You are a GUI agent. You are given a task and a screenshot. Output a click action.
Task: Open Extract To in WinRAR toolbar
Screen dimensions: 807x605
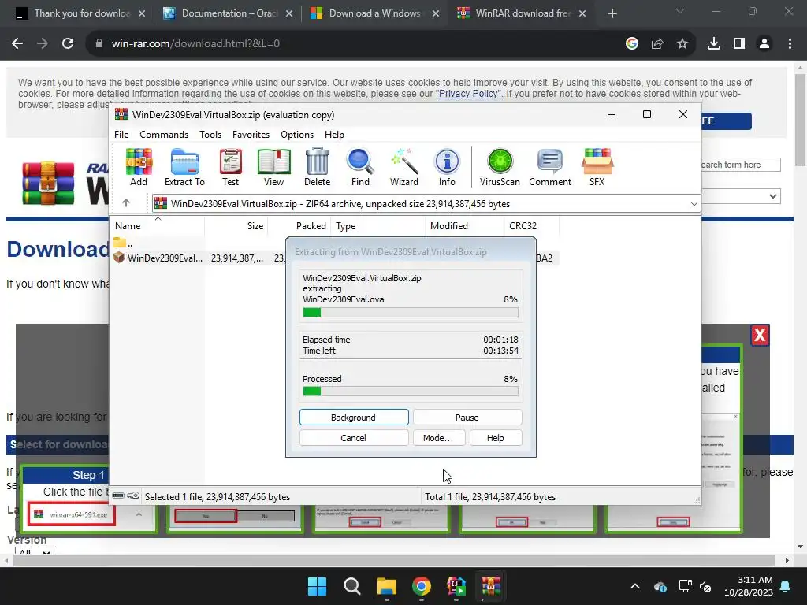point(184,167)
